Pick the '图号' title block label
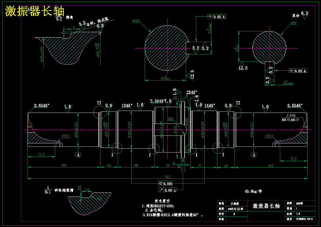321x227 pixels. 289,219
